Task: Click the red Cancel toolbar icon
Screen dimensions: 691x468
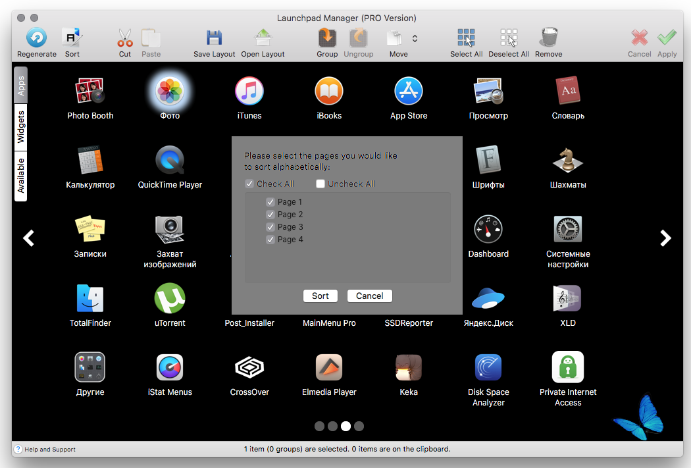Action: [x=639, y=38]
